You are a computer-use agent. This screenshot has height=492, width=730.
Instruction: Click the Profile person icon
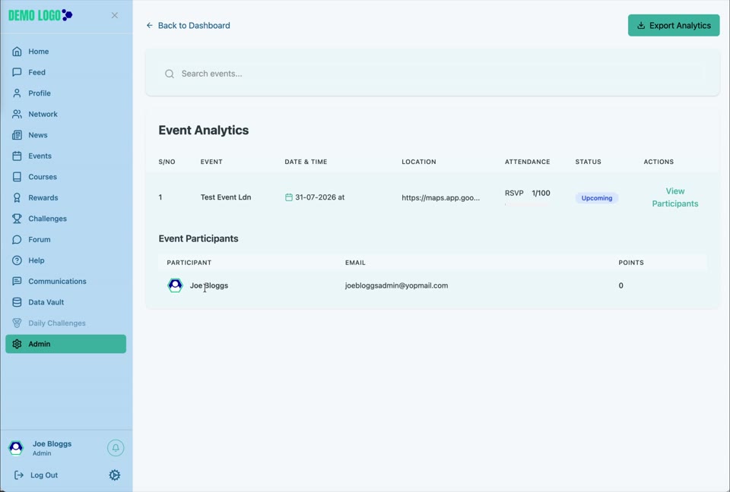coord(17,93)
